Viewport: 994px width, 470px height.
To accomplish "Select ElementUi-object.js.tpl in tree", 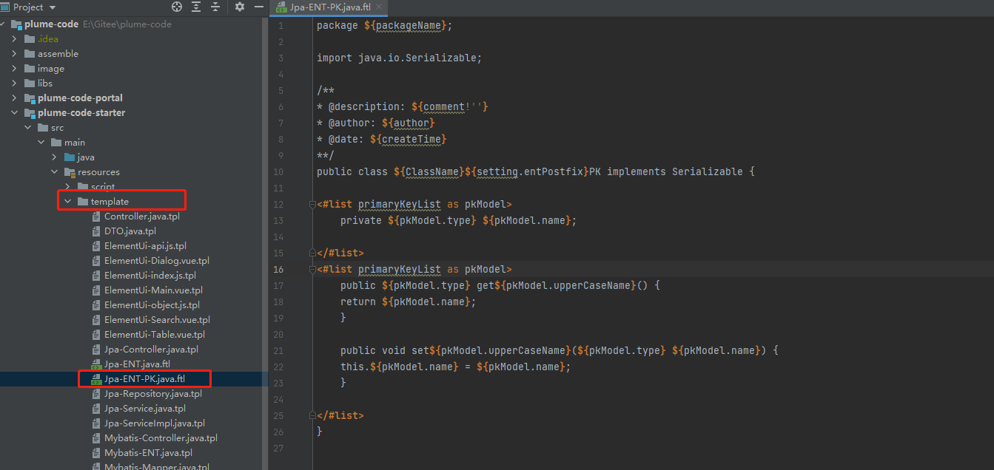I will pos(152,305).
